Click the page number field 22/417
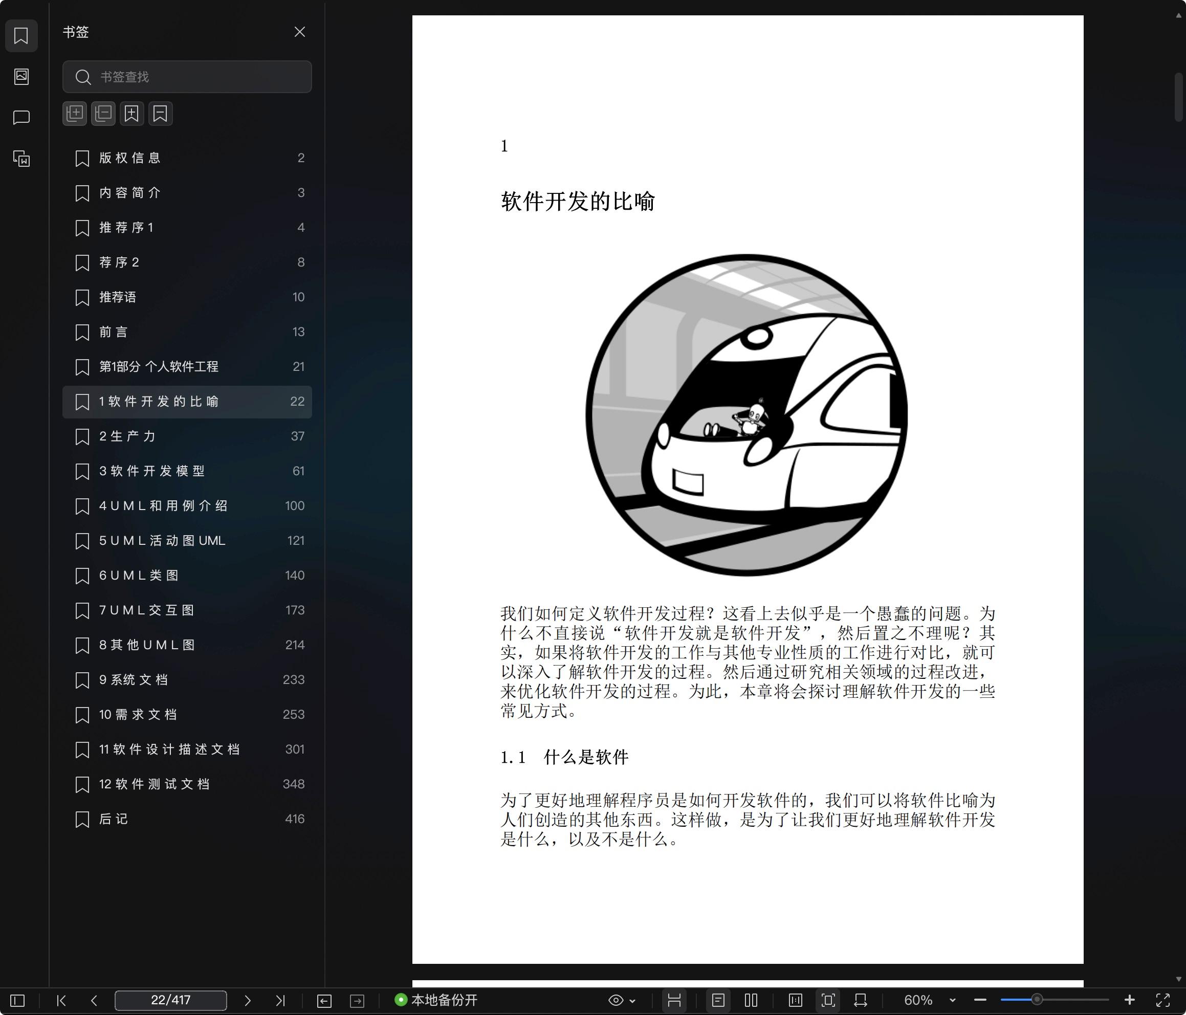1186x1015 pixels. pos(170,1000)
